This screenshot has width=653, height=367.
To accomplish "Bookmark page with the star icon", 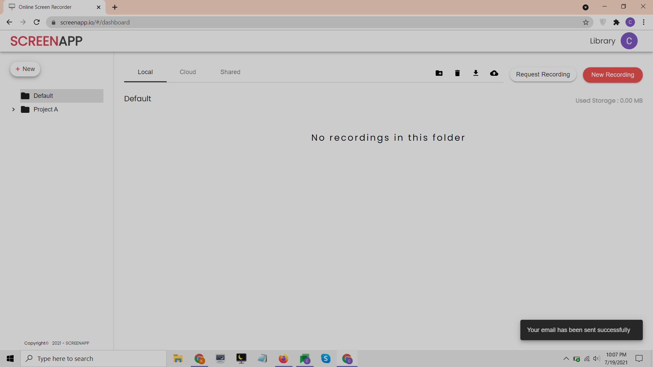I will tap(586, 22).
